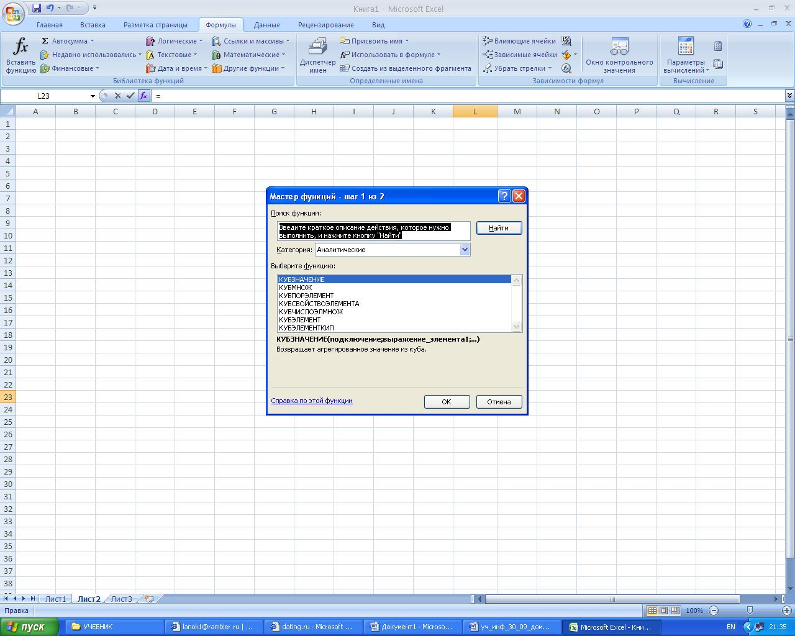Switch to the Вид ribbon tab
Image resolution: width=795 pixels, height=636 pixels.
(378, 25)
